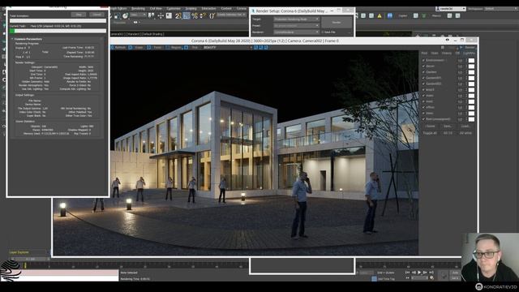Click Environment color swatch in LightMix

tap(471, 61)
